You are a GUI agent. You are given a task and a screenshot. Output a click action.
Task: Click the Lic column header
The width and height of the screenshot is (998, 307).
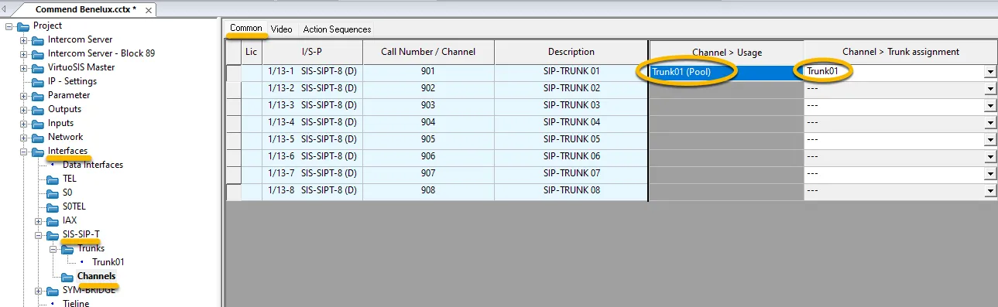point(251,52)
